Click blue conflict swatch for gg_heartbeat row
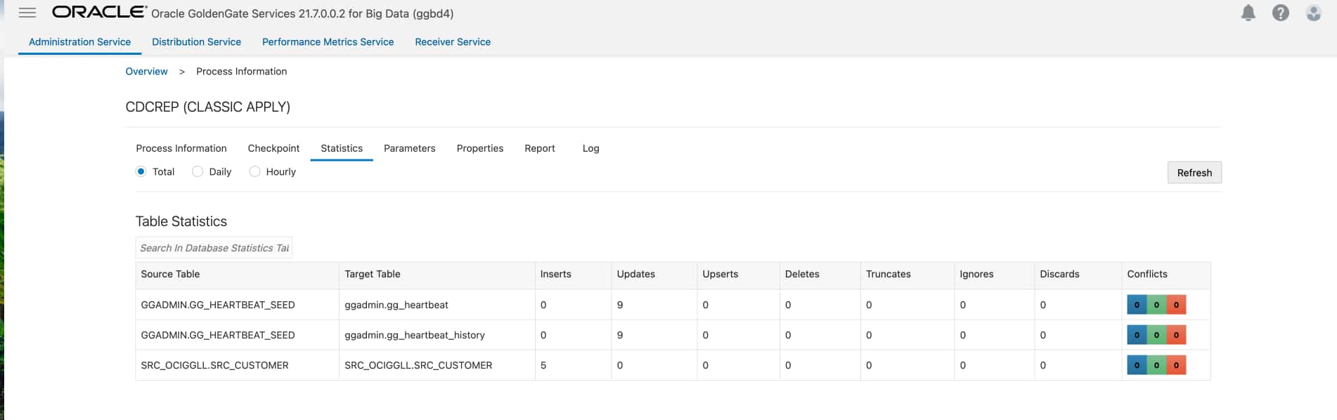Image resolution: width=1337 pixels, height=420 pixels. [1137, 305]
